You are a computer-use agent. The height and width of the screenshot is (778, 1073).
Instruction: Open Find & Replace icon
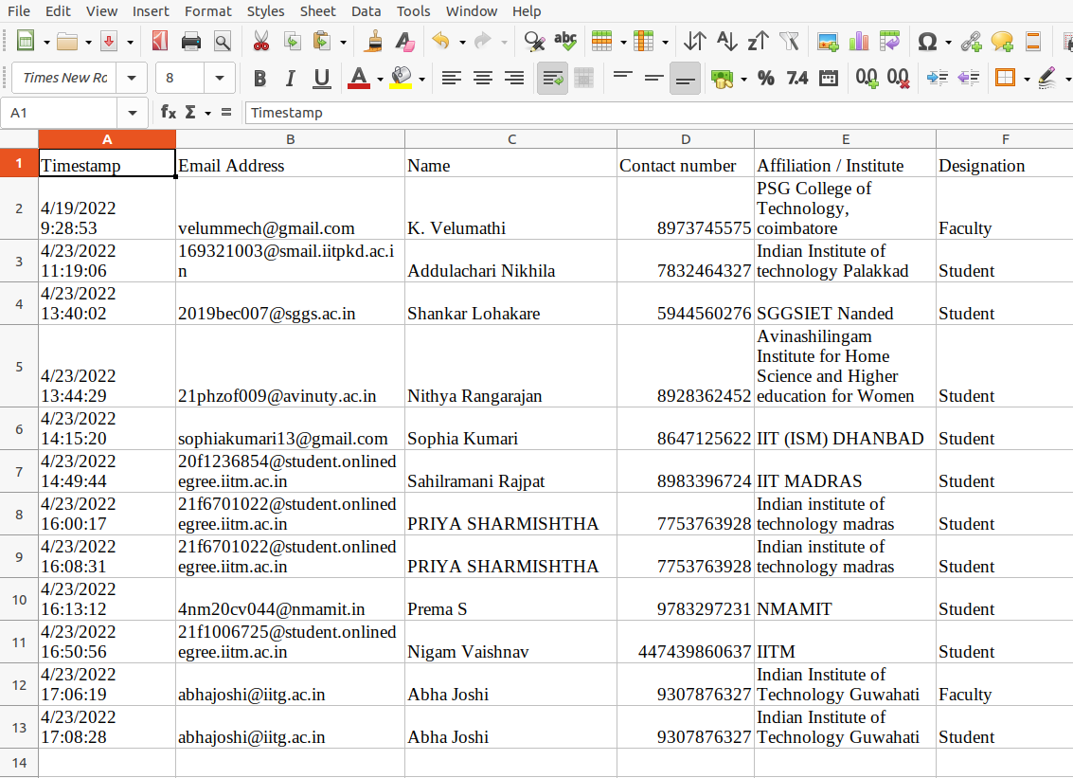pos(534,41)
